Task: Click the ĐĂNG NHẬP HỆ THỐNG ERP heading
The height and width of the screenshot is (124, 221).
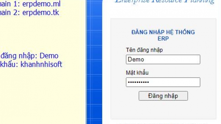Action: point(163,35)
